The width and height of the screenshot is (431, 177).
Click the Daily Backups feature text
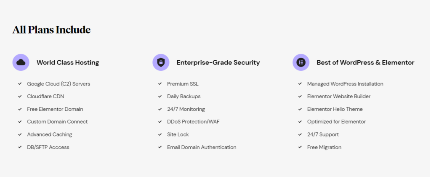(184, 97)
